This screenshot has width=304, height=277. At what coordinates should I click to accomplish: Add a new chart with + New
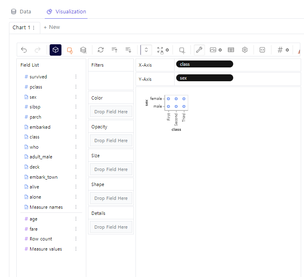coord(52,27)
